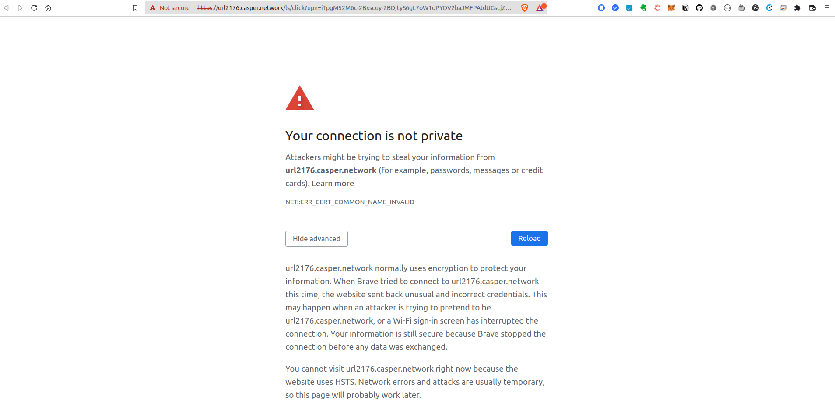The width and height of the screenshot is (835, 414).
Task: Go to the browser home page
Action: [48, 7]
